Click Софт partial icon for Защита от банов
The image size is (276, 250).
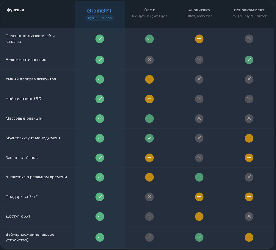point(149,157)
